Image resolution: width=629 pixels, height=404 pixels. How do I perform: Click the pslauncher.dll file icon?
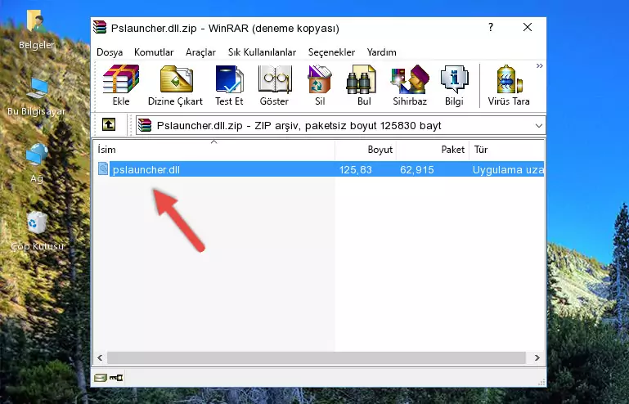pyautogui.click(x=103, y=168)
